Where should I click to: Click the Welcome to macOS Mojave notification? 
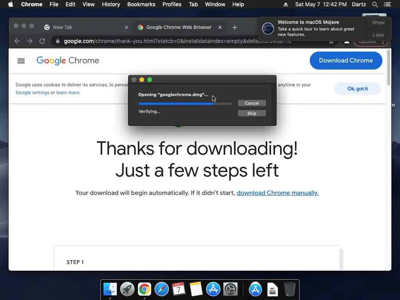click(311, 28)
